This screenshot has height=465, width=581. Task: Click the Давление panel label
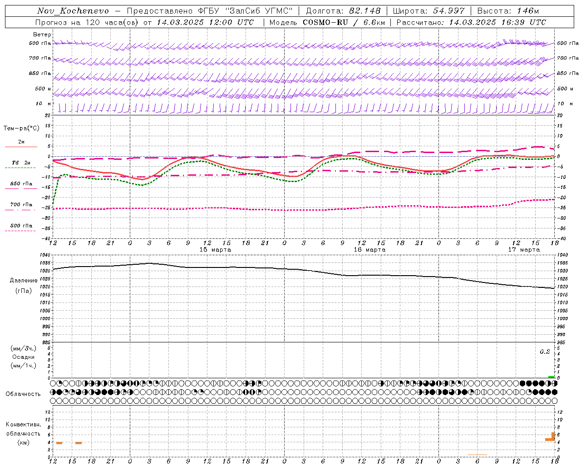click(24, 281)
